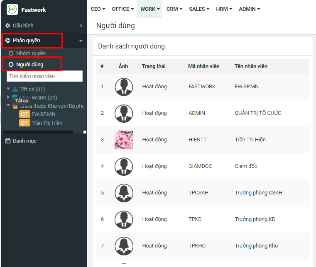The width and height of the screenshot is (316, 267).
Task: Click the Tìm kiếm nhân viên search field
Action: [x=44, y=76]
